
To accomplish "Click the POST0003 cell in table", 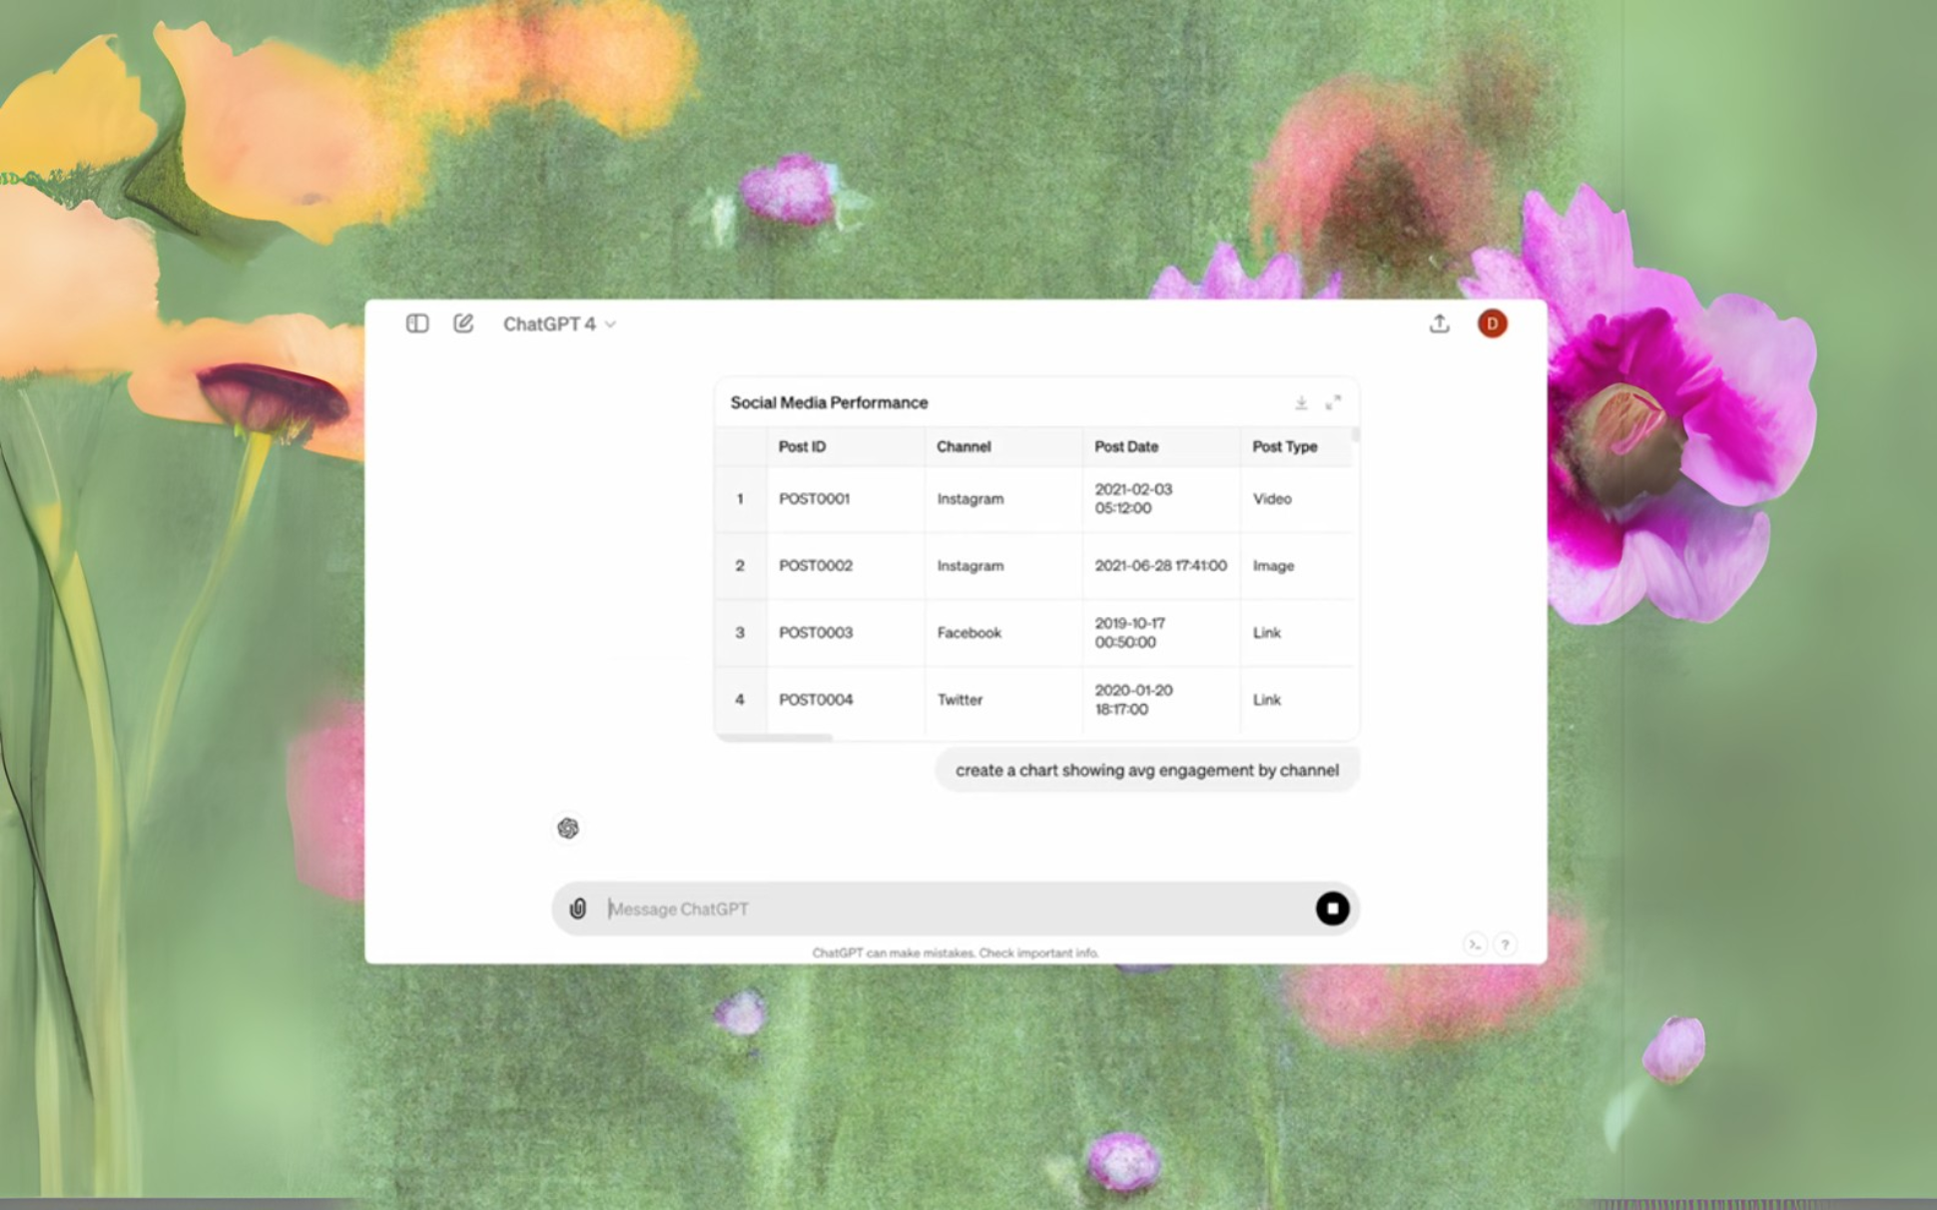I will tap(816, 633).
